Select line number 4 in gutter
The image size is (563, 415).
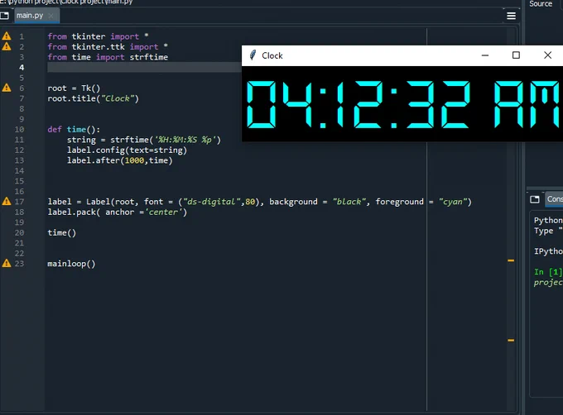[22, 67]
